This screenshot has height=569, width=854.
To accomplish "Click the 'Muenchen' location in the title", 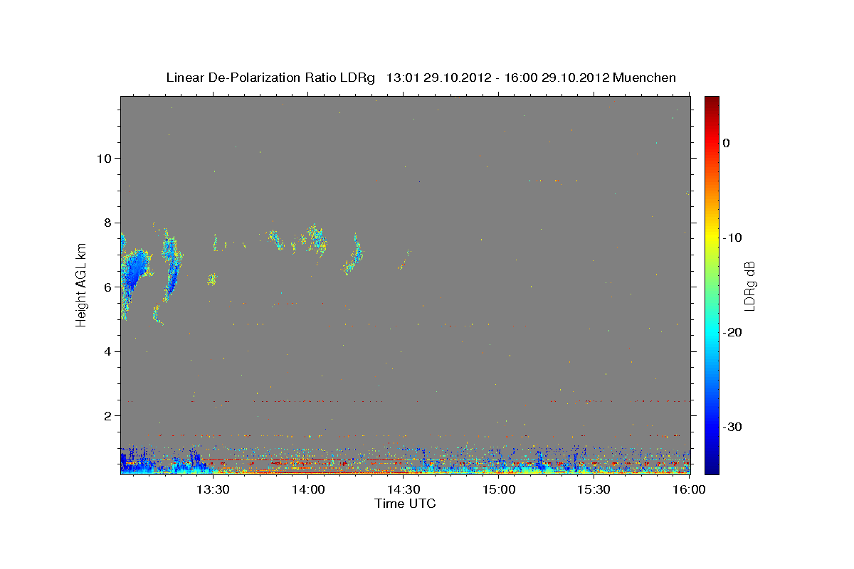I will pos(644,78).
